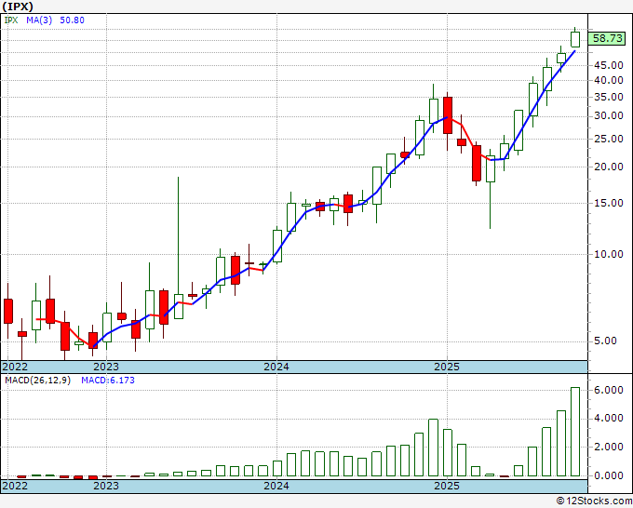
Task: Click the 30.00 price axis label
Action: [609, 115]
